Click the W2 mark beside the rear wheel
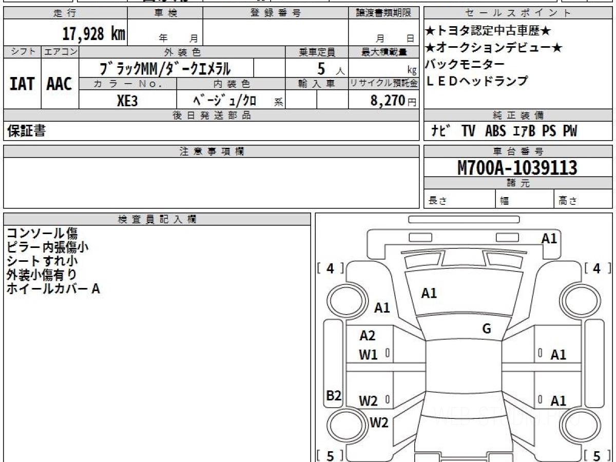 pos(379,422)
